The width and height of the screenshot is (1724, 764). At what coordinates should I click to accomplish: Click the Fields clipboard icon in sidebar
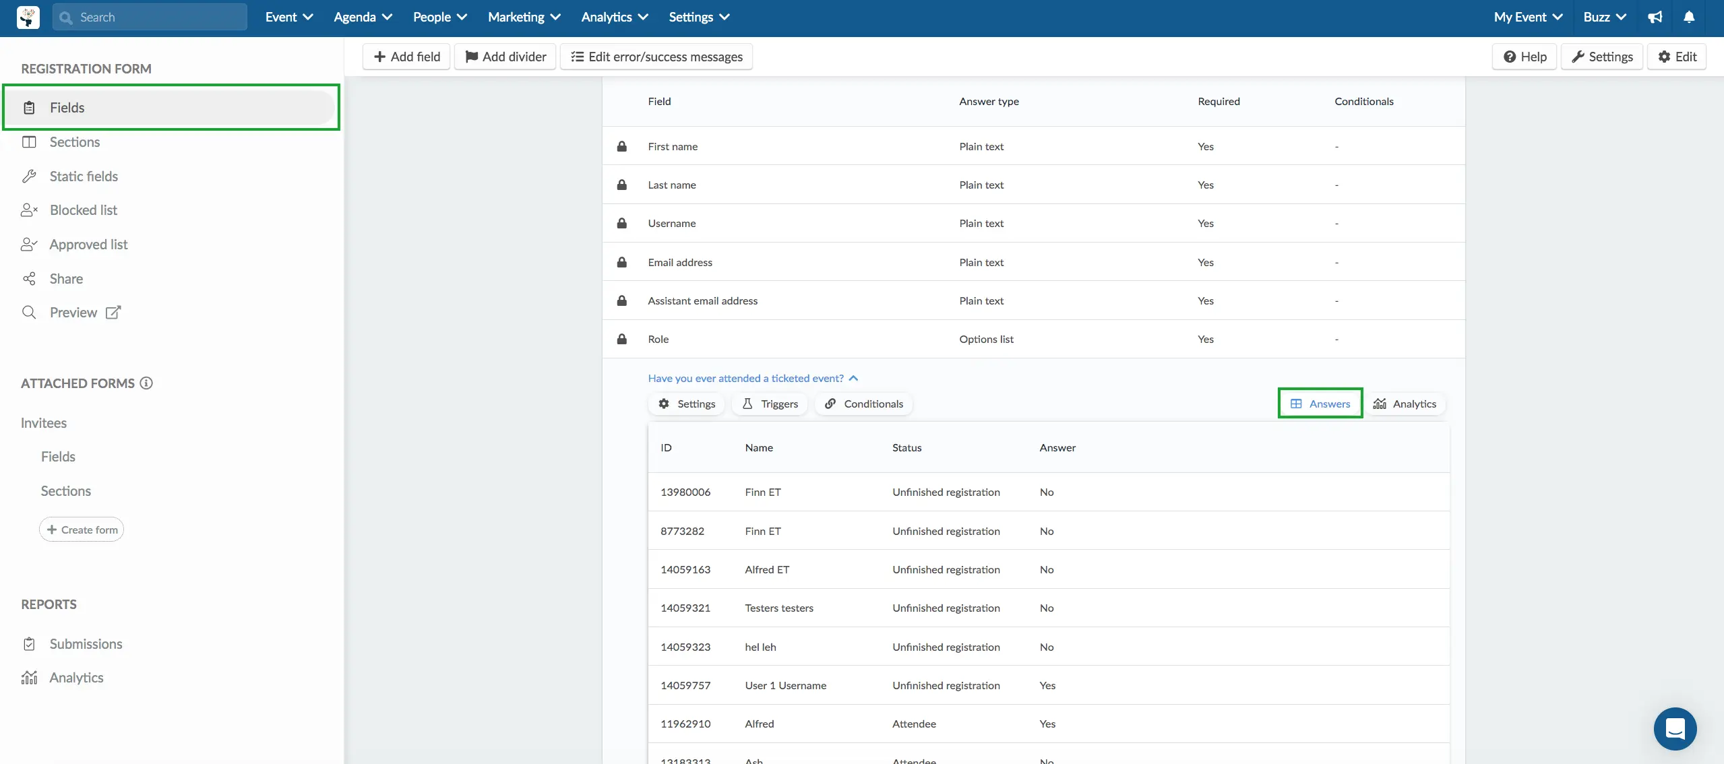(29, 108)
